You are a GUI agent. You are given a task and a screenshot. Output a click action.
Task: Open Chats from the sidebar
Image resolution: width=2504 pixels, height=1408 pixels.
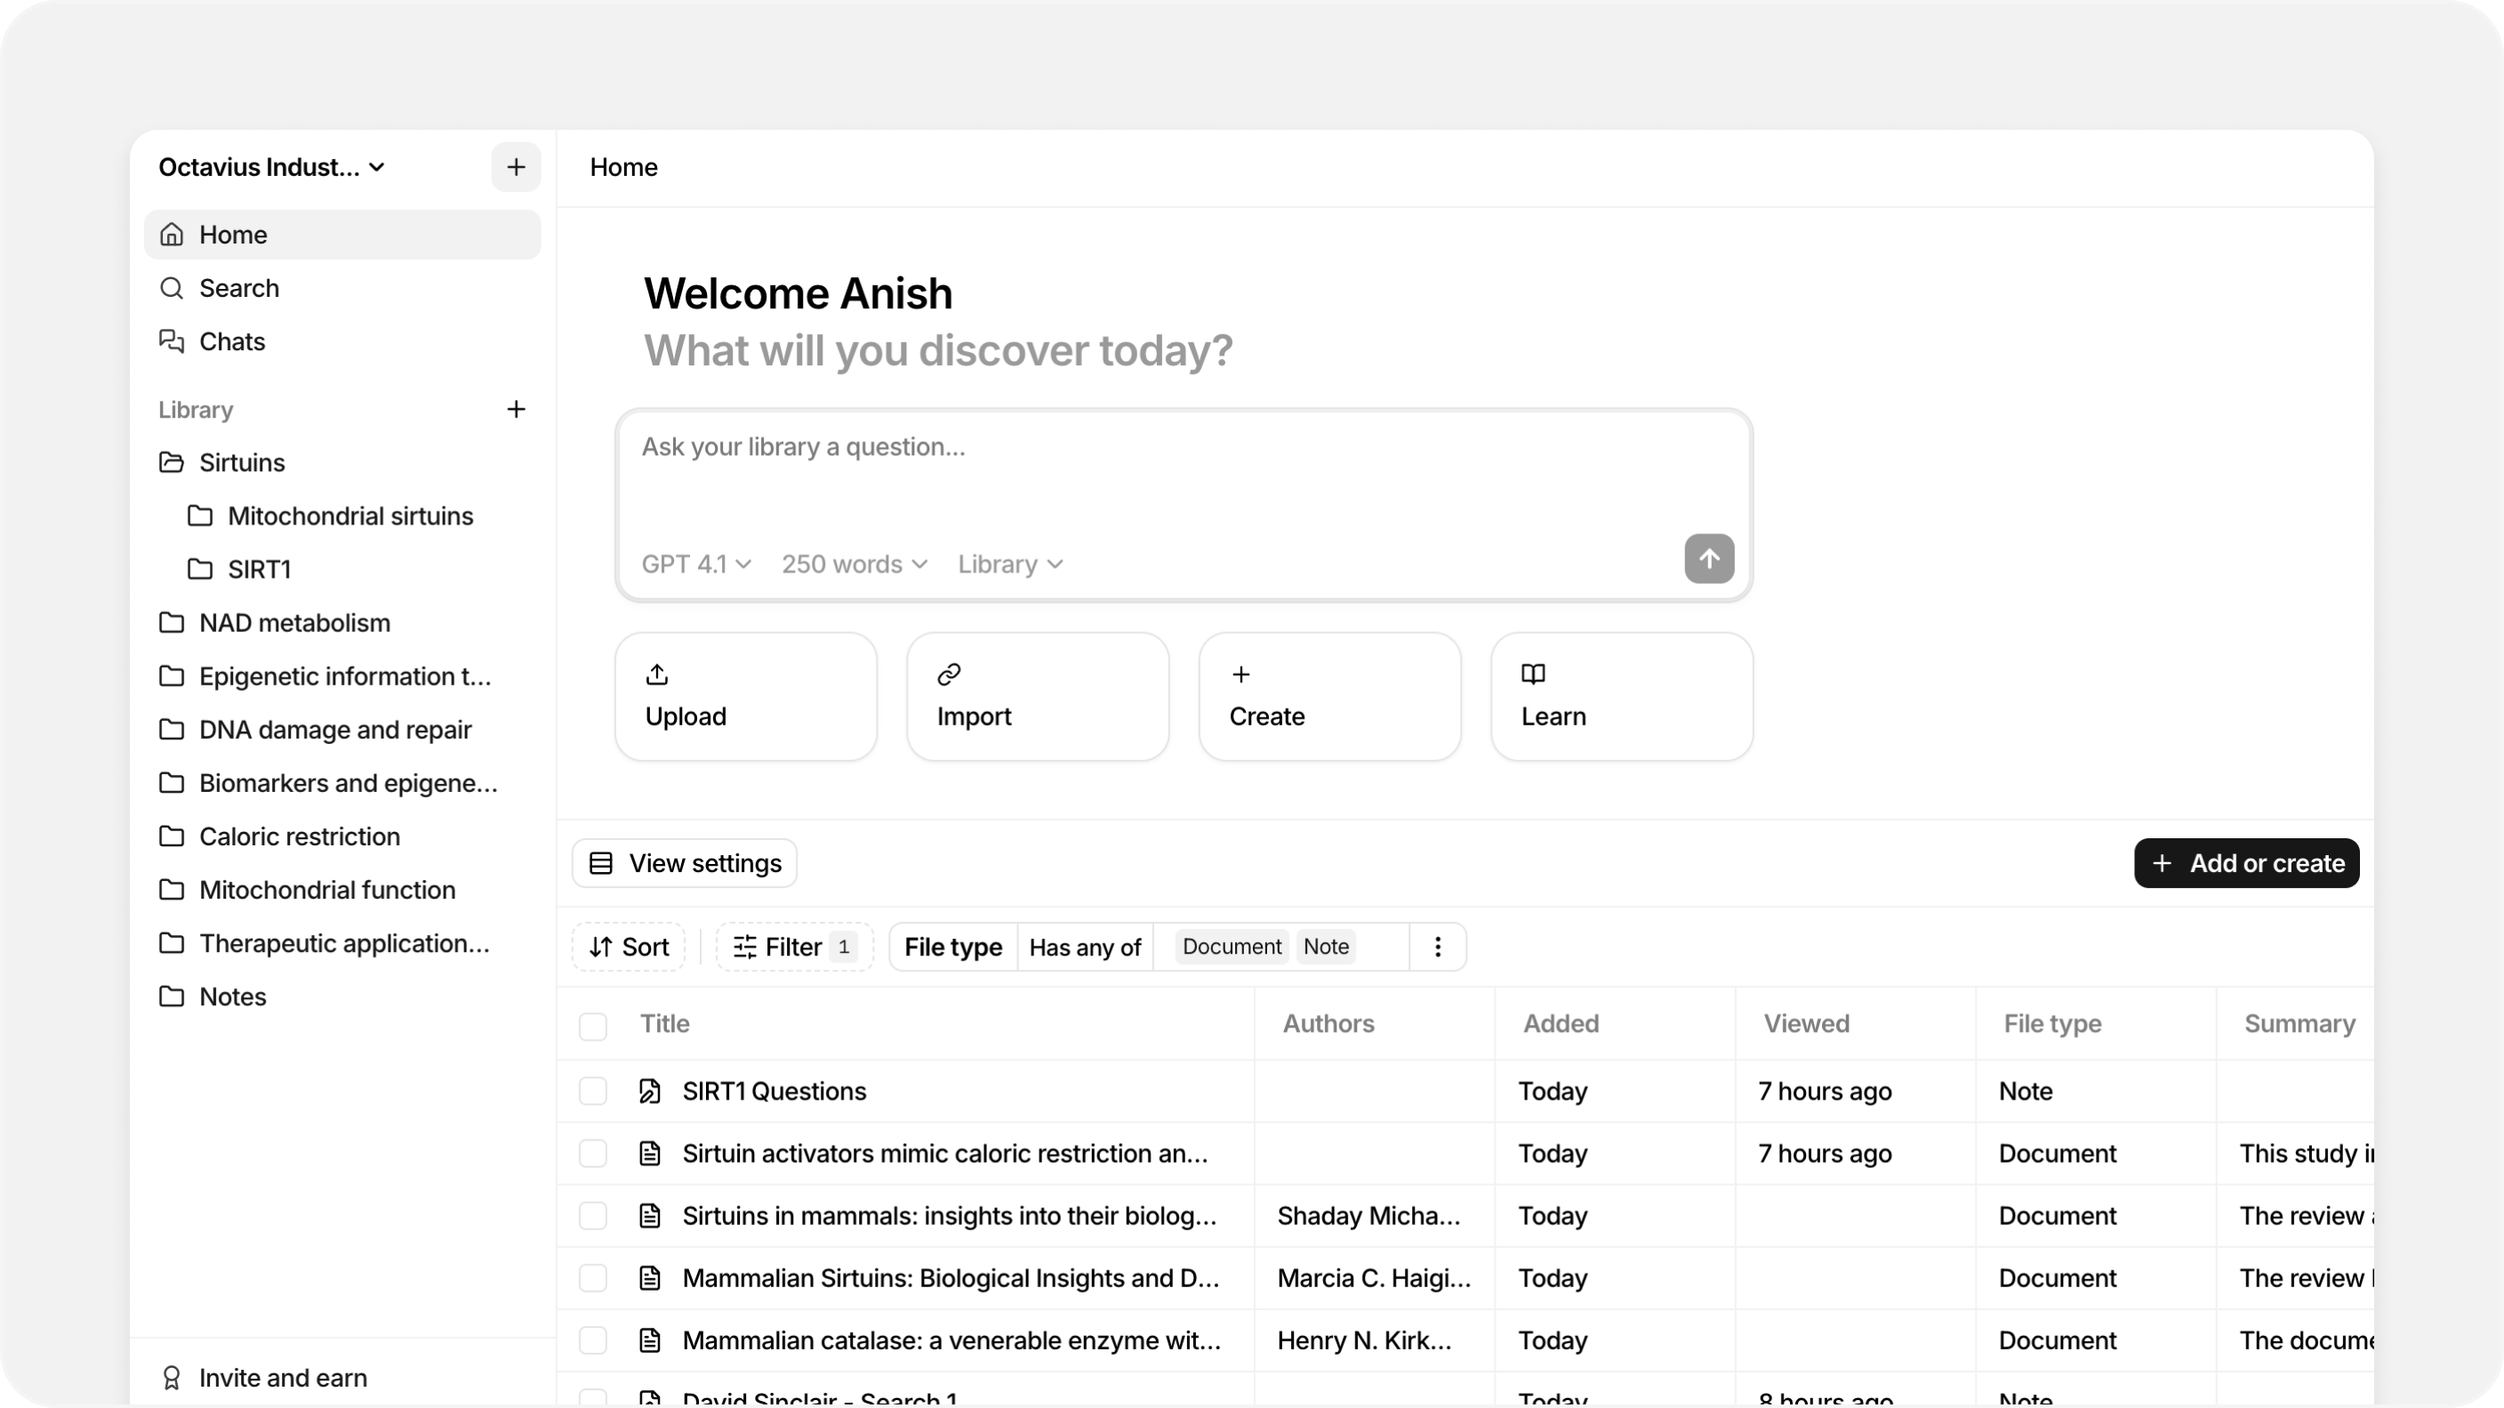[x=342, y=341]
